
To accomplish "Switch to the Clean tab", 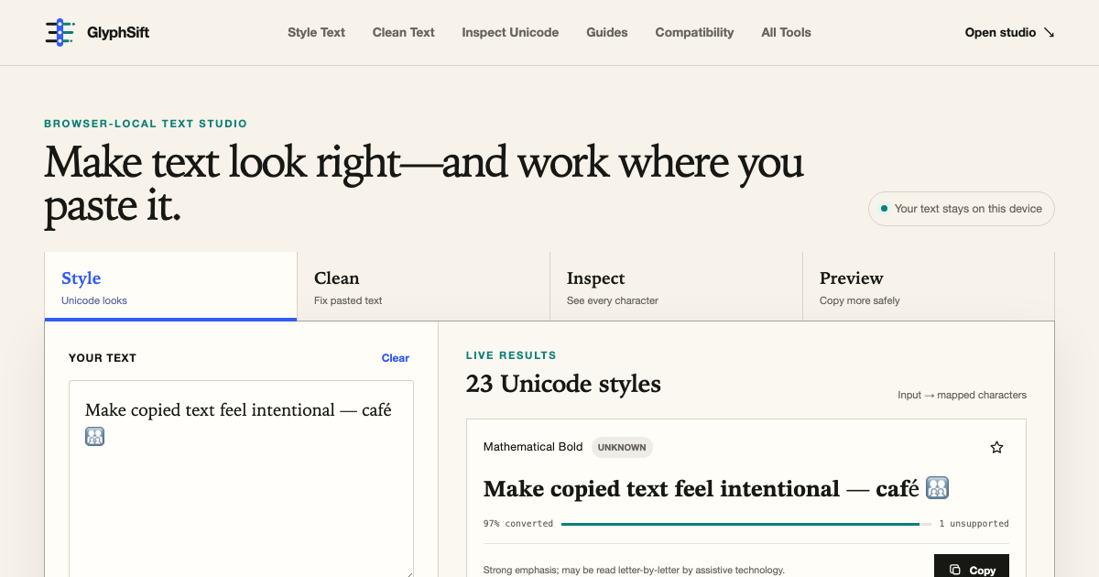I will point(423,287).
